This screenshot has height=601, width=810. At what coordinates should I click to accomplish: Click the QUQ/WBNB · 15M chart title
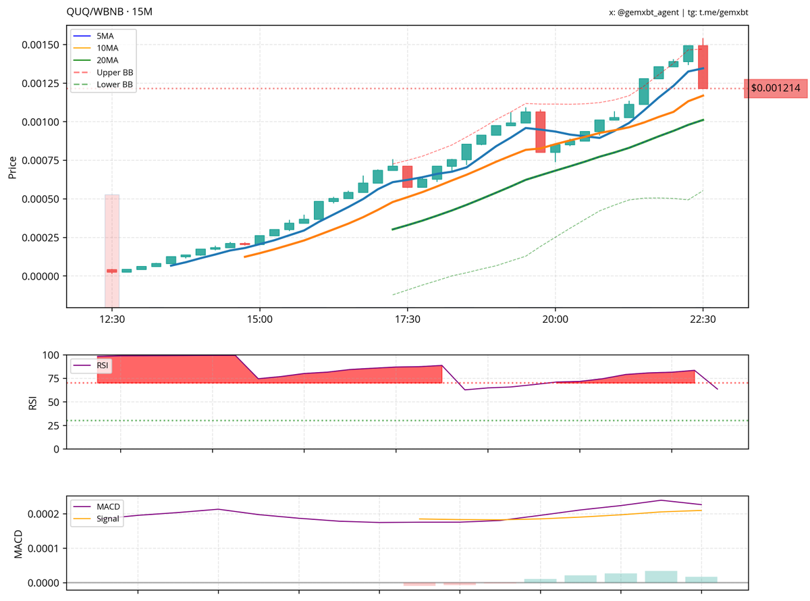tap(109, 12)
